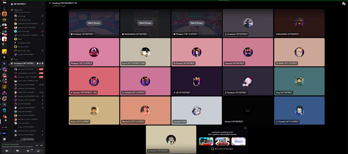Click the 'daisuke | NFTXSTREET | YGG' tile label

pyautogui.click(x=84, y=93)
